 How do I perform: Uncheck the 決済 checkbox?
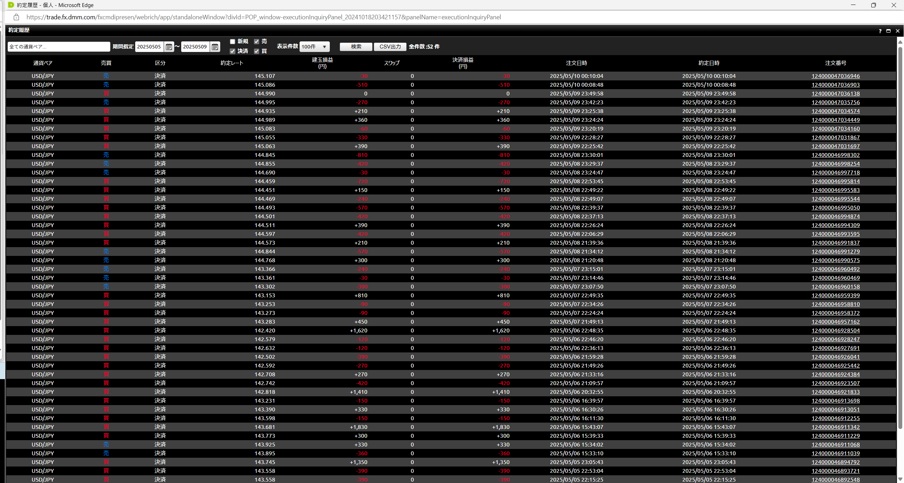232,51
